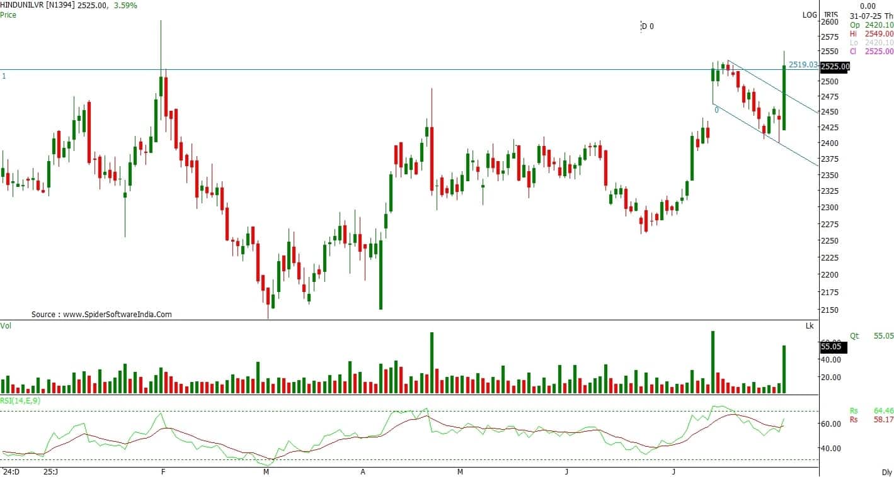The height and width of the screenshot is (477, 894).
Task: Select the 31-07-25 Th date readout
Action: click(871, 16)
